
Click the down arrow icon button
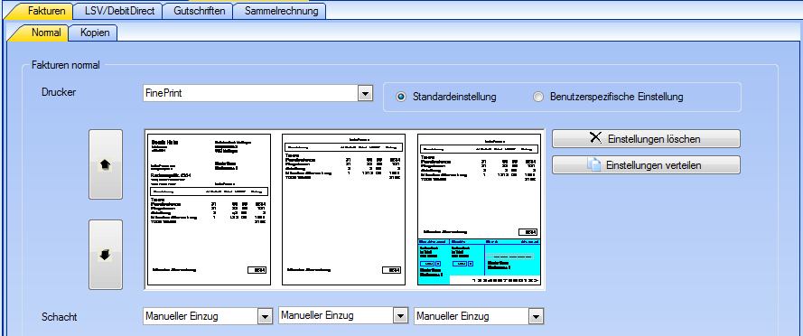point(106,255)
